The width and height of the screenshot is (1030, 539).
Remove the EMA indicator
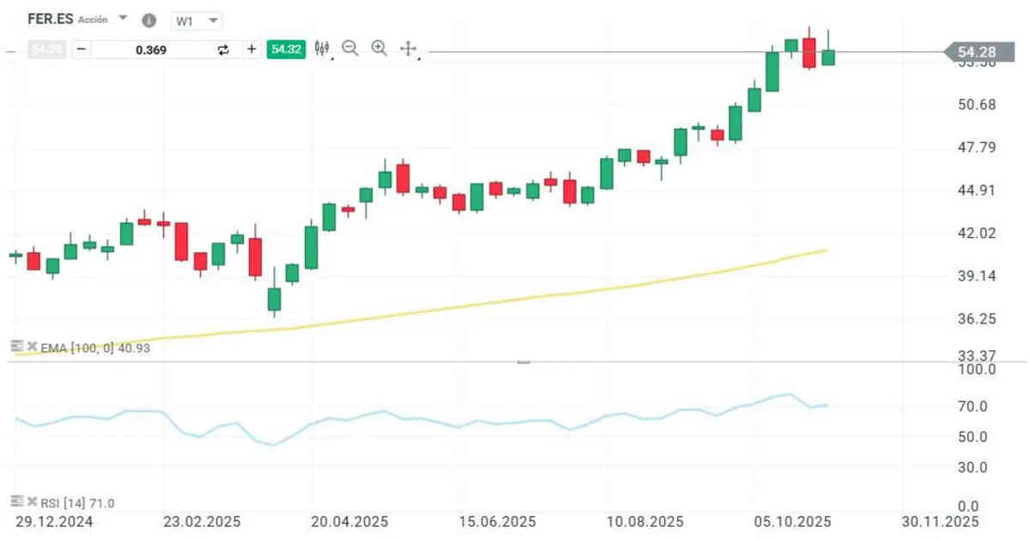[32, 346]
